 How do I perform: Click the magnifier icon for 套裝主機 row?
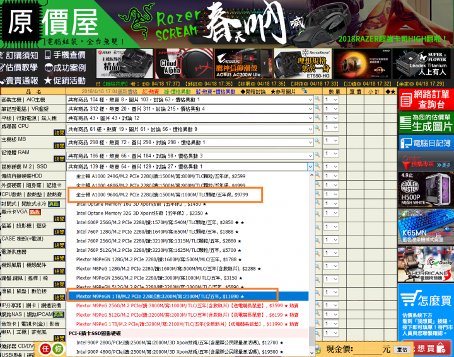click(x=318, y=99)
